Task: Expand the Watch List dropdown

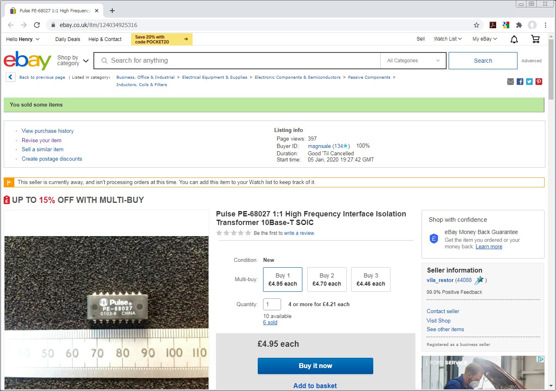Action: click(x=448, y=39)
